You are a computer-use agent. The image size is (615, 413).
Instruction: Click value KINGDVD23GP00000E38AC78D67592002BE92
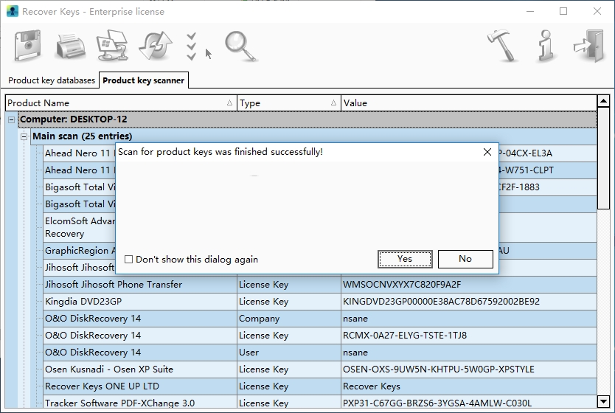(x=441, y=301)
